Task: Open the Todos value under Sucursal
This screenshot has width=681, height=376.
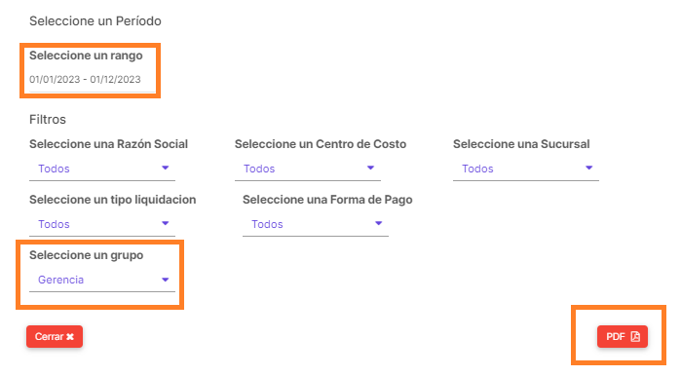Action: [477, 169]
